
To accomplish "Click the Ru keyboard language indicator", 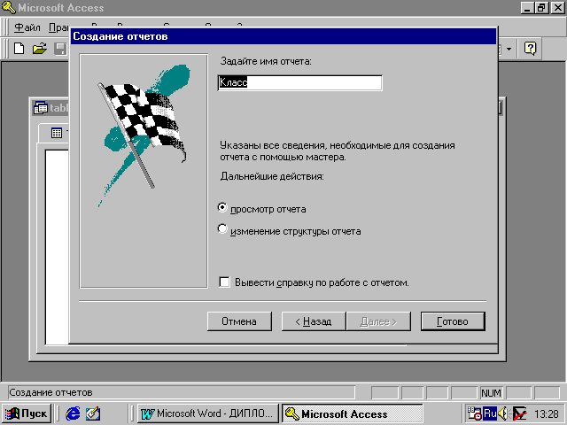I will (x=489, y=413).
